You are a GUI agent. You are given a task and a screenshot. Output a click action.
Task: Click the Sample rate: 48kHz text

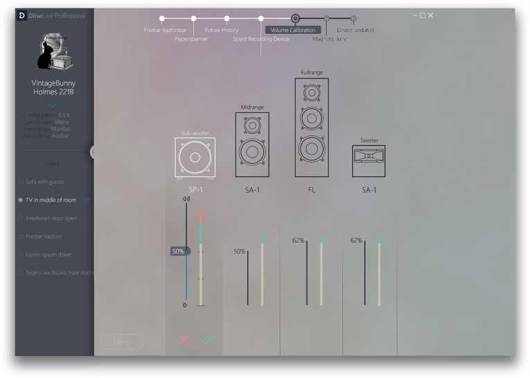[x=46, y=122]
